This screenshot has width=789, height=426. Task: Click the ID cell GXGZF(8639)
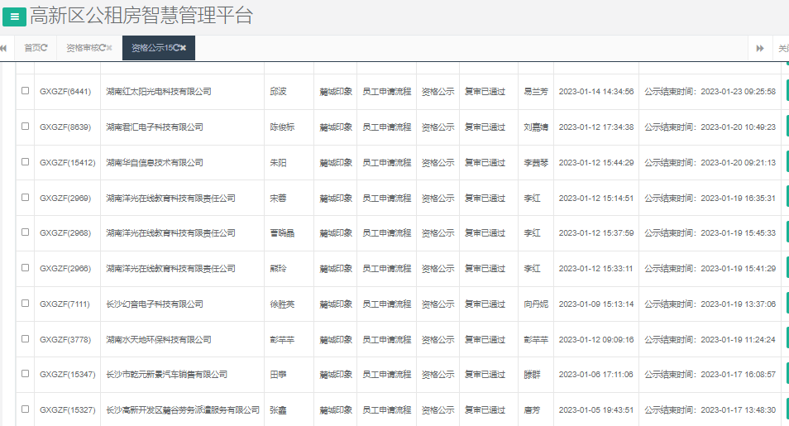pyautogui.click(x=65, y=127)
